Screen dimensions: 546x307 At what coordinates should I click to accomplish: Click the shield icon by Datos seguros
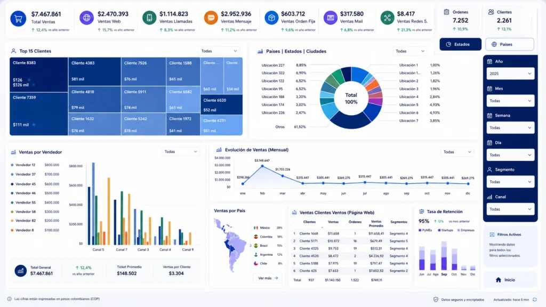coord(436,300)
